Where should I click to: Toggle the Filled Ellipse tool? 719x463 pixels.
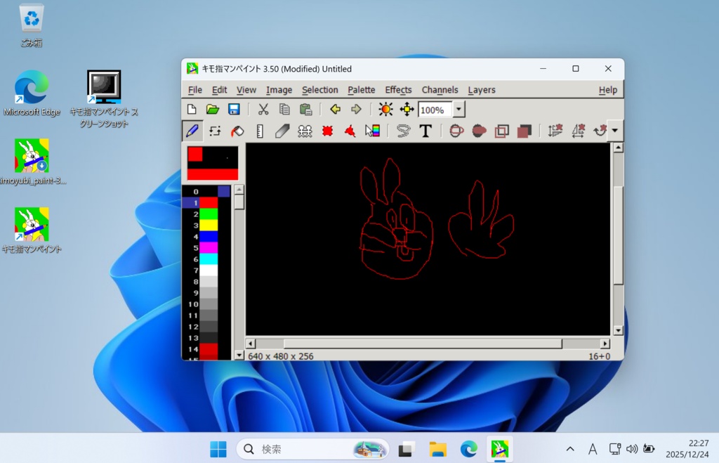pyautogui.click(x=479, y=131)
